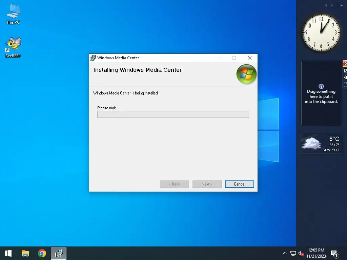Open the taskbar clock and date

[316, 253]
